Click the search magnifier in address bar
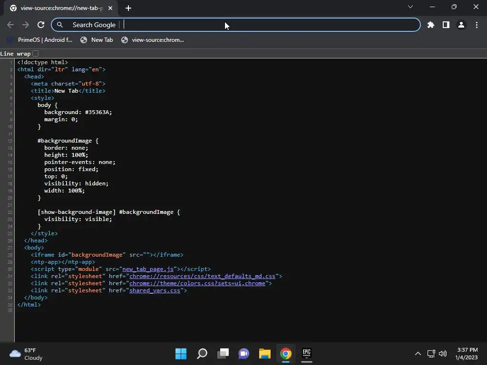The width and height of the screenshot is (487, 365). 59,25
